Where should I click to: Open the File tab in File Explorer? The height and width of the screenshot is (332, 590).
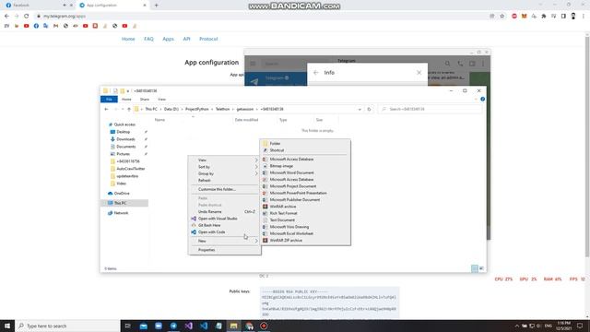[x=109, y=100]
